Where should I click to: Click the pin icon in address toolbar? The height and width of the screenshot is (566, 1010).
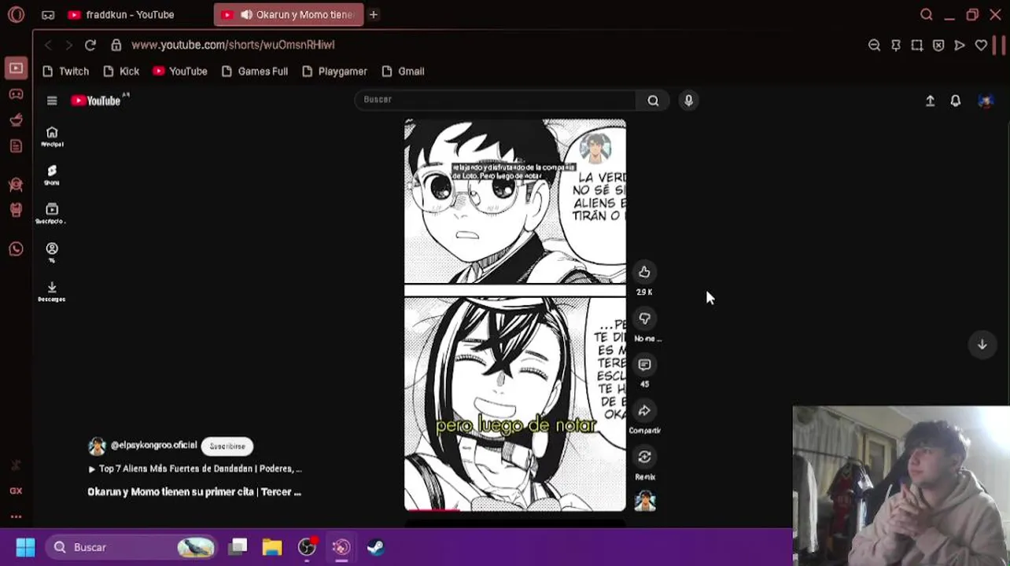point(895,46)
